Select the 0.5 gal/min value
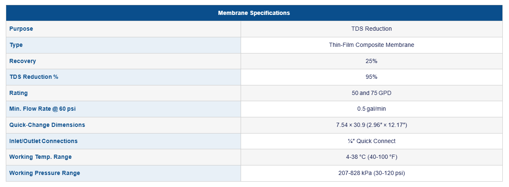509x187 pixels. click(371, 109)
